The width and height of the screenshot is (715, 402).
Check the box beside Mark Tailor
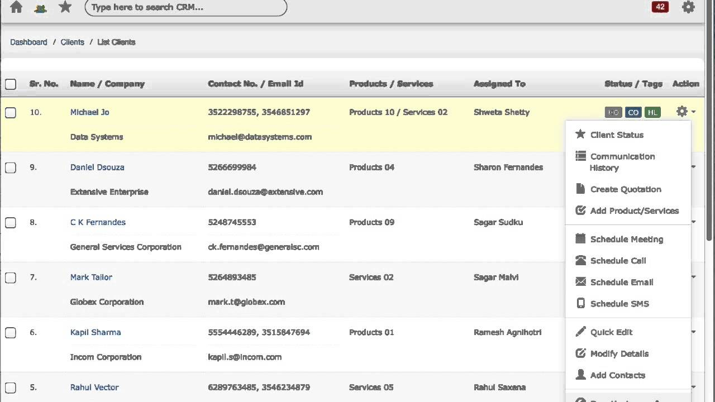tap(10, 277)
